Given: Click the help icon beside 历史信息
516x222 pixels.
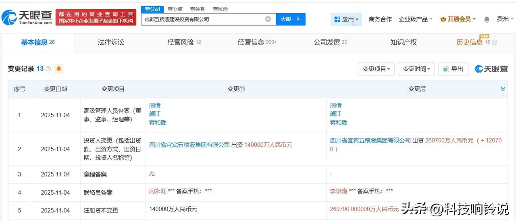Looking at the screenshot, I should (495, 42).
